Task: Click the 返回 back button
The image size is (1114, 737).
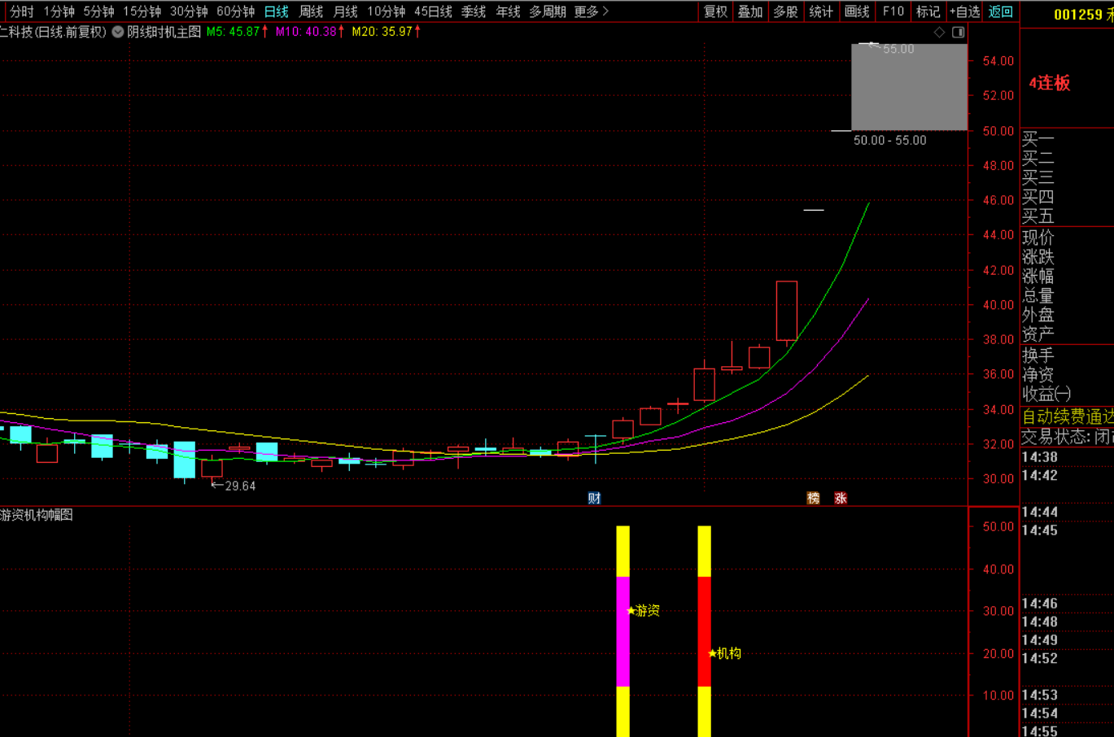Action: point(1001,11)
